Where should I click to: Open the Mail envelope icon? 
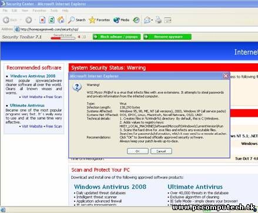pyautogui.click(x=147, y=20)
